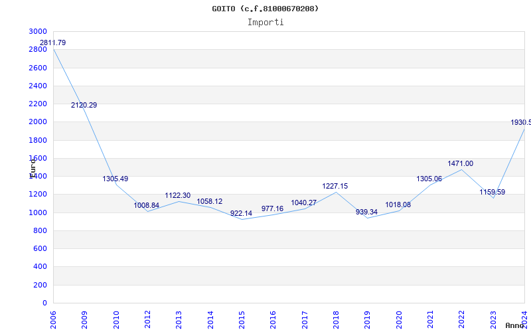Select the 2811.79 data label
This screenshot has width=531, height=332.
point(52,43)
